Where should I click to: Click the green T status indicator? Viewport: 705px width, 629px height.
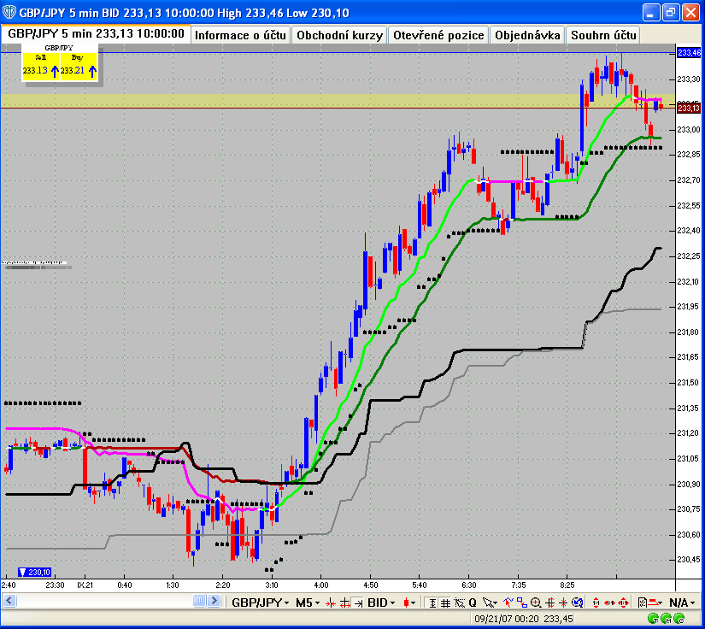tap(653, 619)
